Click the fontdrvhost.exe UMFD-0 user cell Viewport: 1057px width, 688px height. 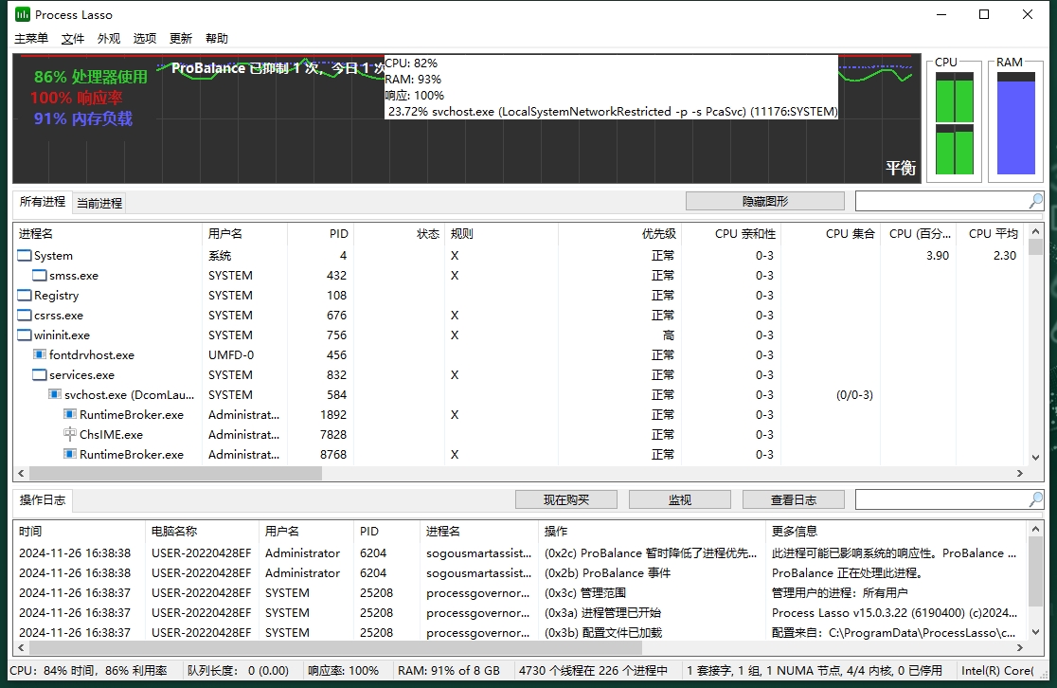pyautogui.click(x=230, y=354)
